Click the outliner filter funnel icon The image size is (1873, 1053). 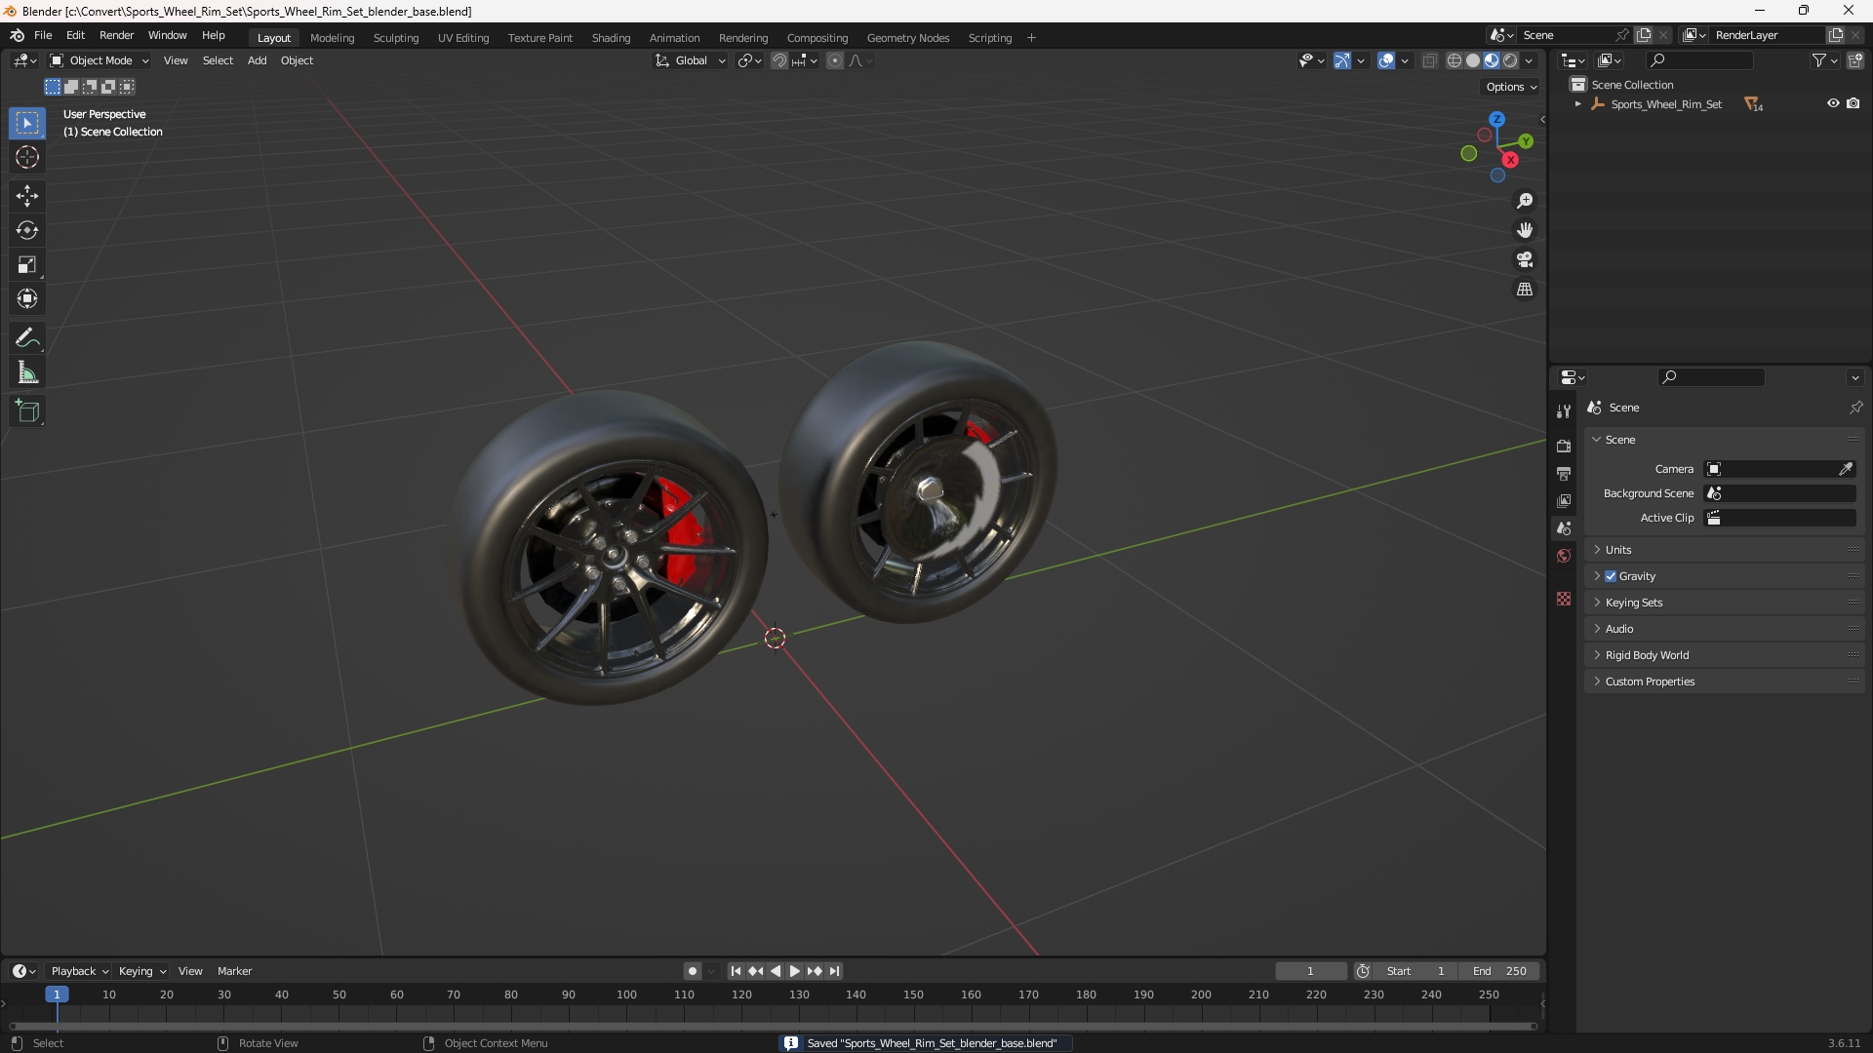pyautogui.click(x=1819, y=60)
